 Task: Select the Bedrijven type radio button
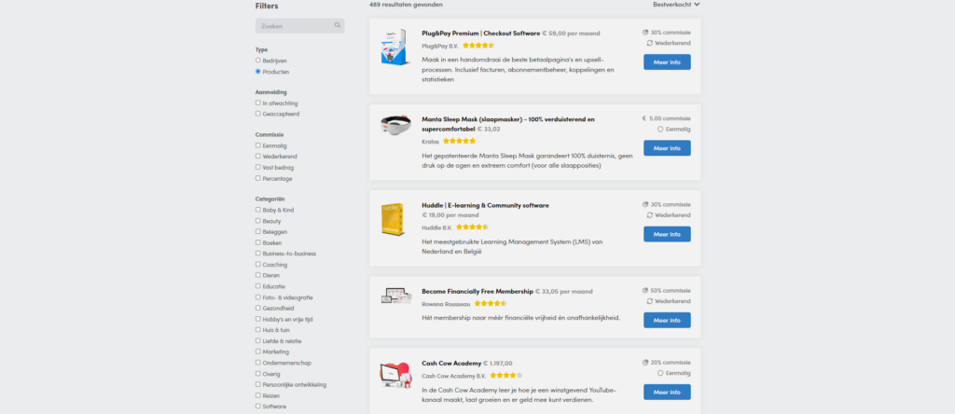(x=258, y=61)
